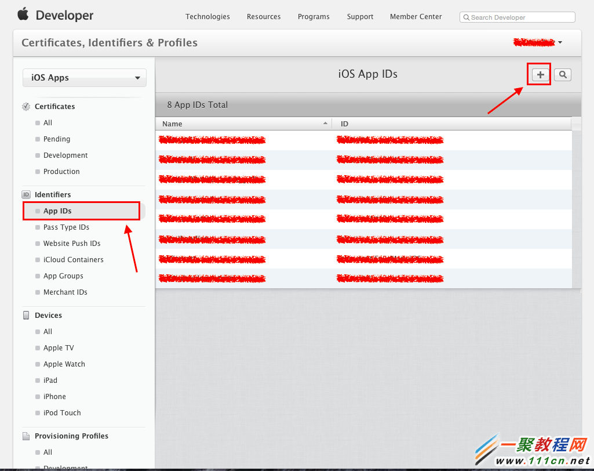Show All provisioning profiles

[x=48, y=452]
